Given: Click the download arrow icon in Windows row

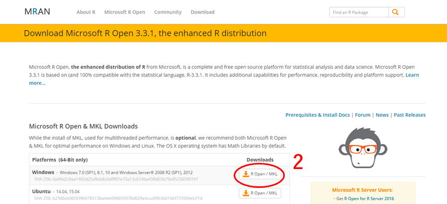Looking at the screenshot, I should 246,174.
